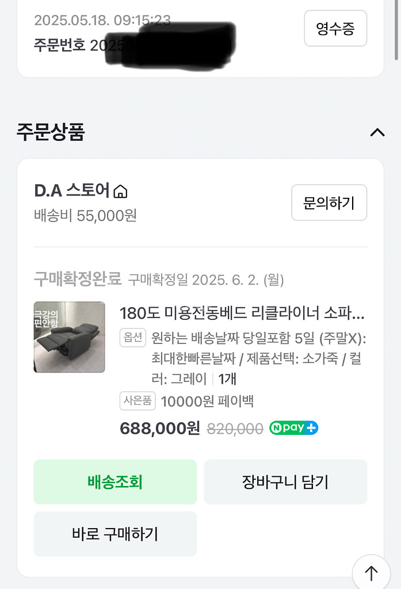Click the 688,000원 price text

click(160, 428)
